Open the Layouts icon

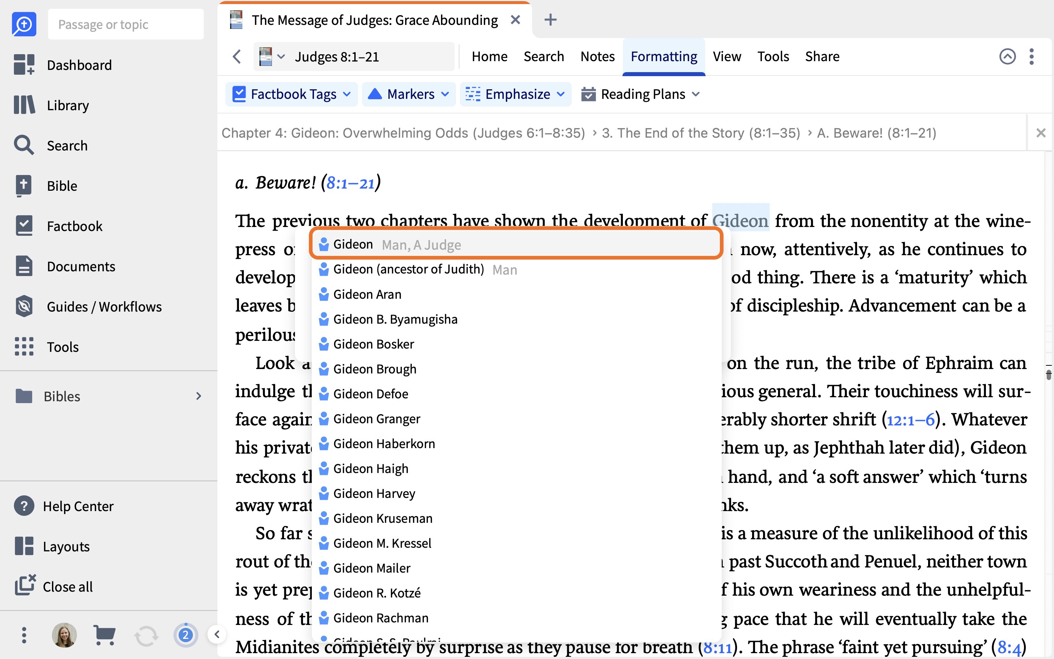click(x=24, y=546)
